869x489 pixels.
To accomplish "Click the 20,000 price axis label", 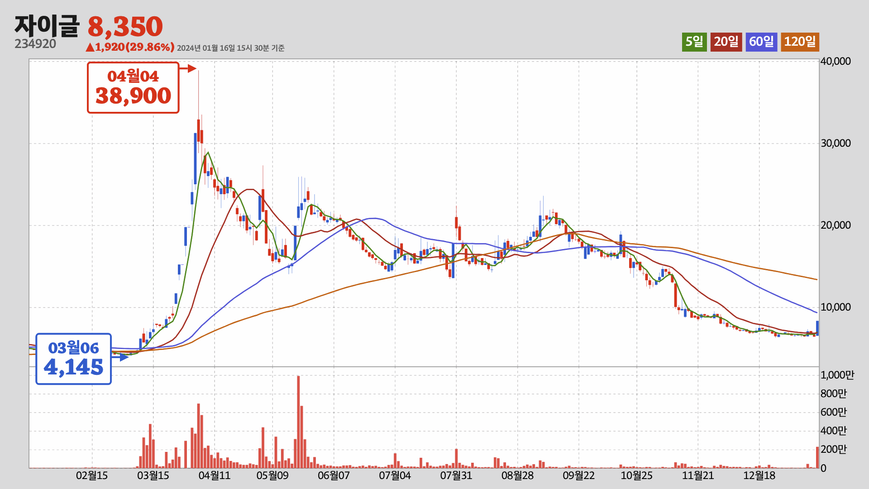I will tap(836, 225).
